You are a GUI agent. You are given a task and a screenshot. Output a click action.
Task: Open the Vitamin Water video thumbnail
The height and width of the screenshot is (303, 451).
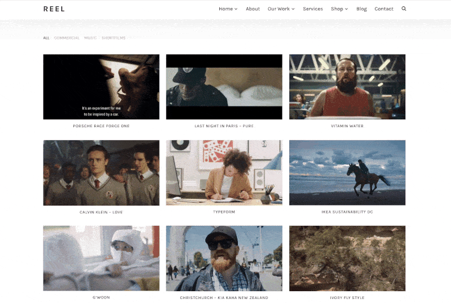[x=347, y=87]
